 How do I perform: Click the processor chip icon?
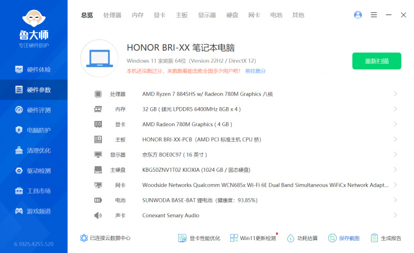click(x=98, y=94)
